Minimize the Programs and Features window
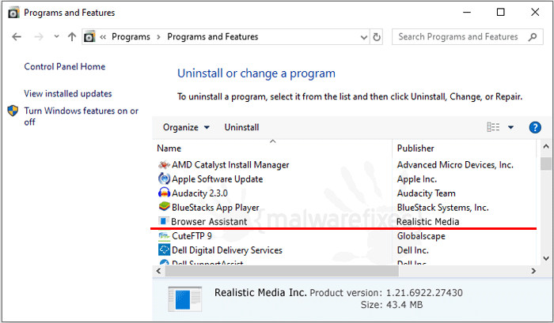The width and height of the screenshot is (554, 323). pyautogui.click(x=467, y=13)
